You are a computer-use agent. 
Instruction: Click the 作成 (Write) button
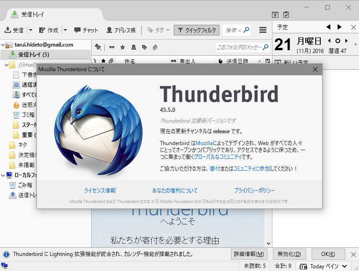click(x=49, y=30)
